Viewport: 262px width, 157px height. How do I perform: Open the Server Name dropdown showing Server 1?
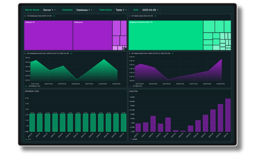(x=49, y=10)
